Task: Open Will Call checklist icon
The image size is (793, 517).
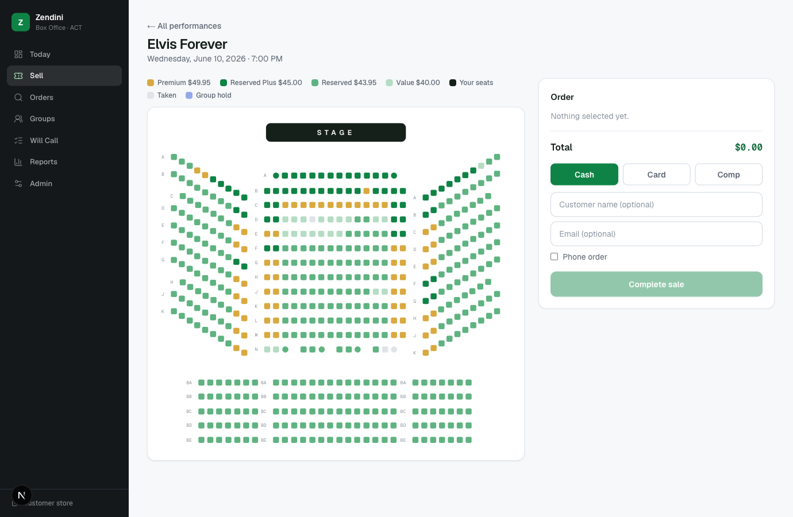Action: coord(18,140)
